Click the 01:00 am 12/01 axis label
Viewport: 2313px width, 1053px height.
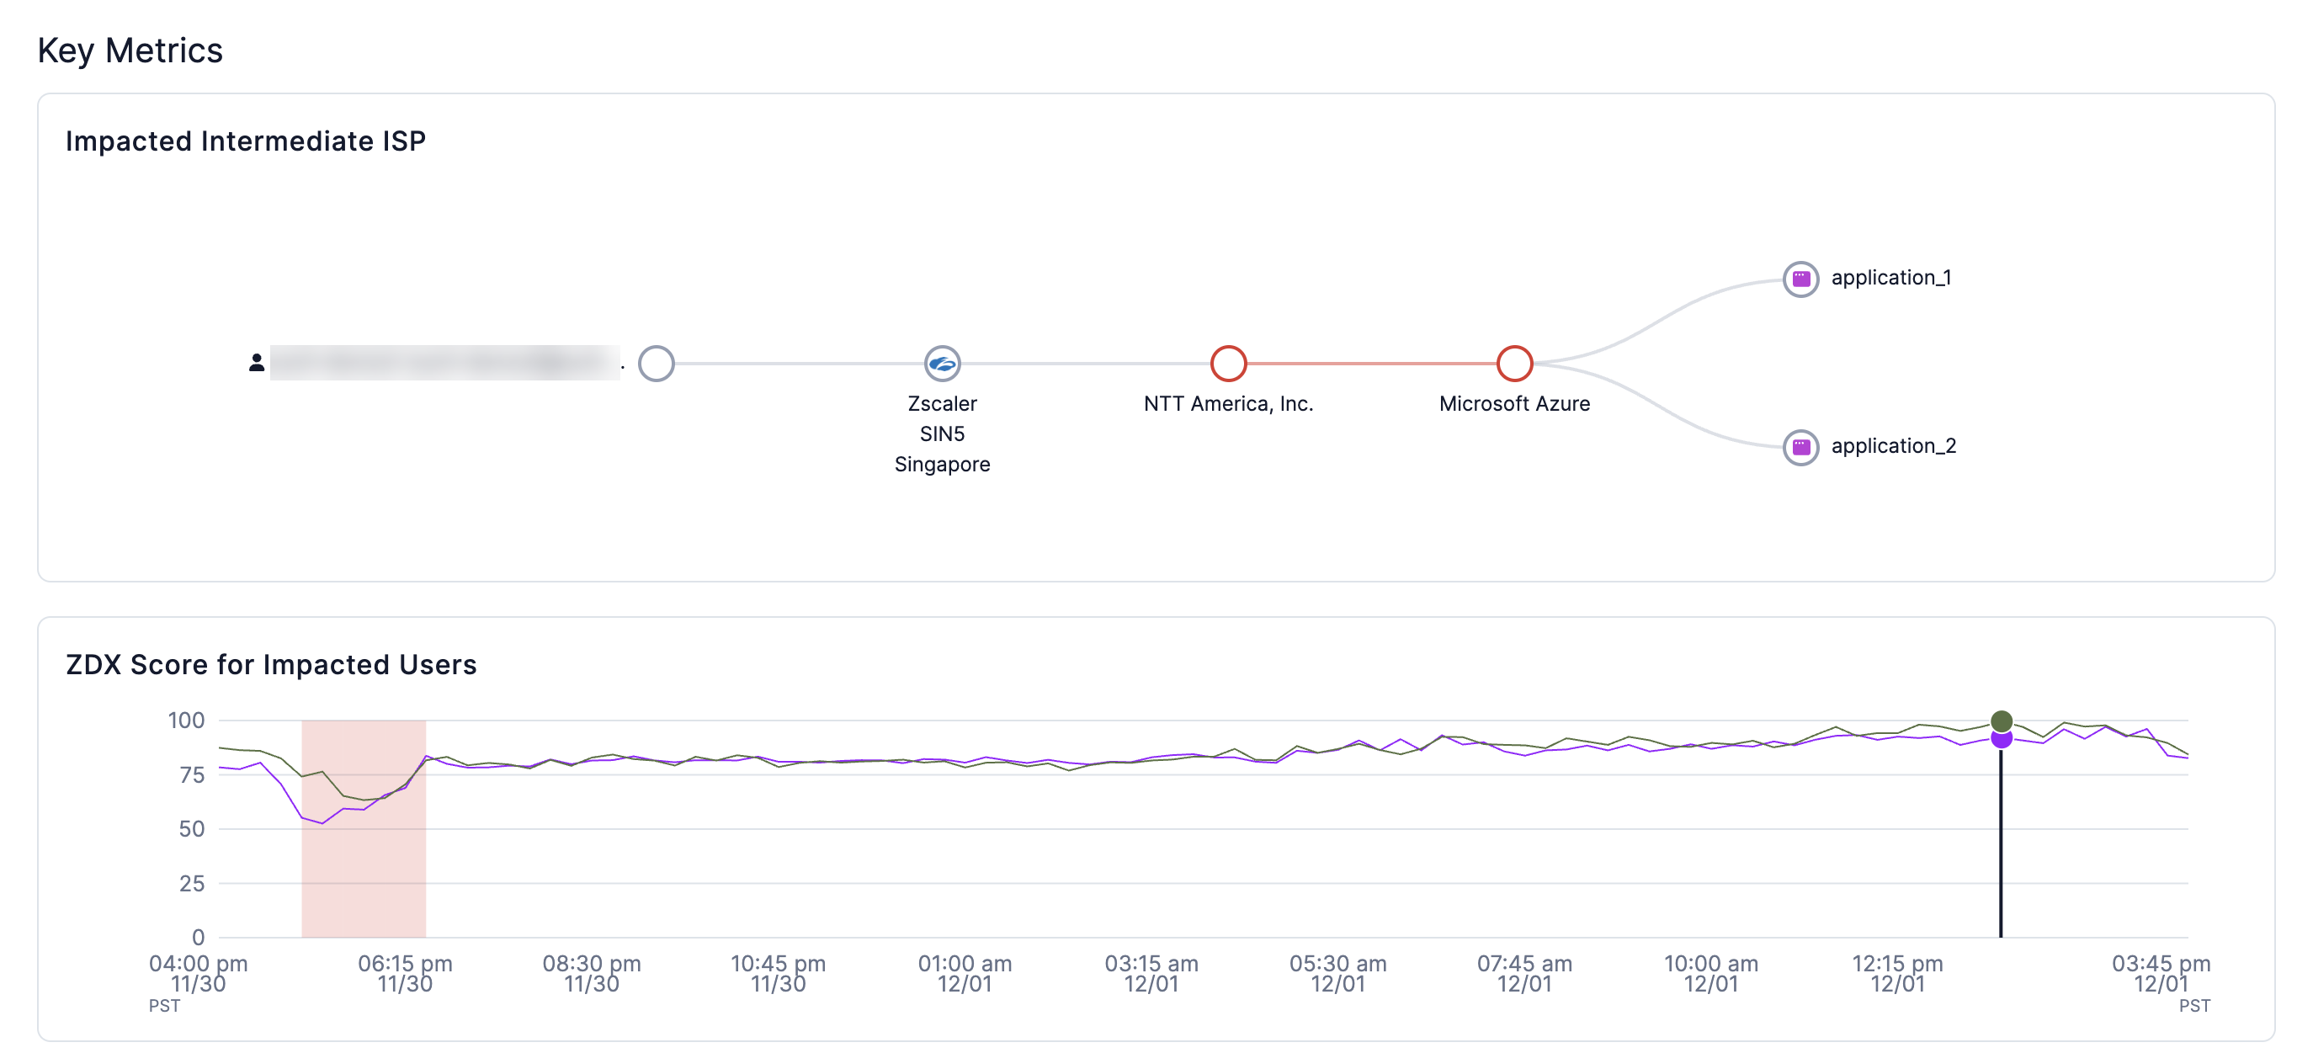(965, 974)
